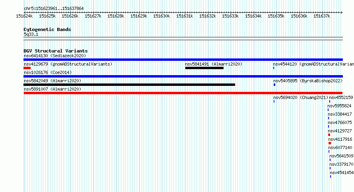Open nsv5842049 (Almarri2020) variant label

pos(53,81)
